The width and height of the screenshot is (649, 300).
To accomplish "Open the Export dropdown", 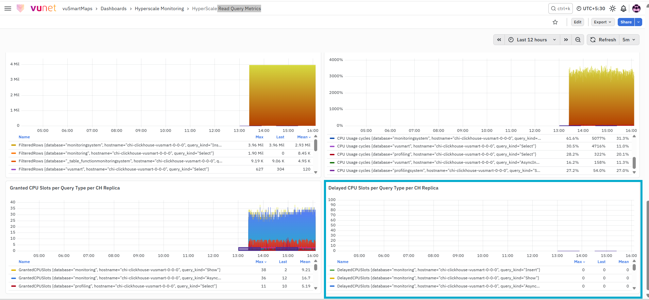I will [x=603, y=22].
